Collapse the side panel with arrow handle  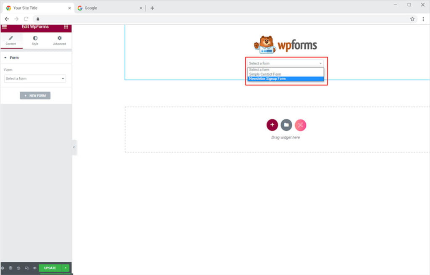74,147
